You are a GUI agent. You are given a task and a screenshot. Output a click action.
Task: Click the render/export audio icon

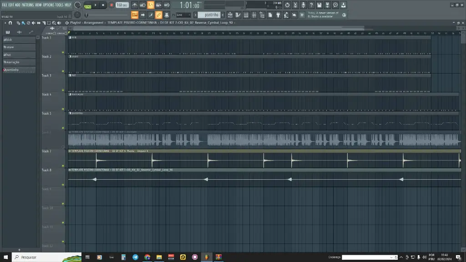coord(327,5)
